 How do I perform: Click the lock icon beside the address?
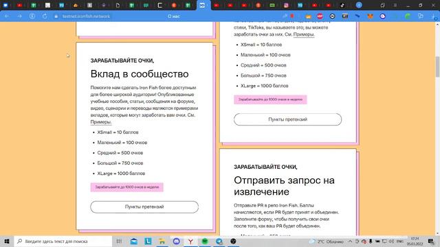pyautogui.click(x=56, y=16)
